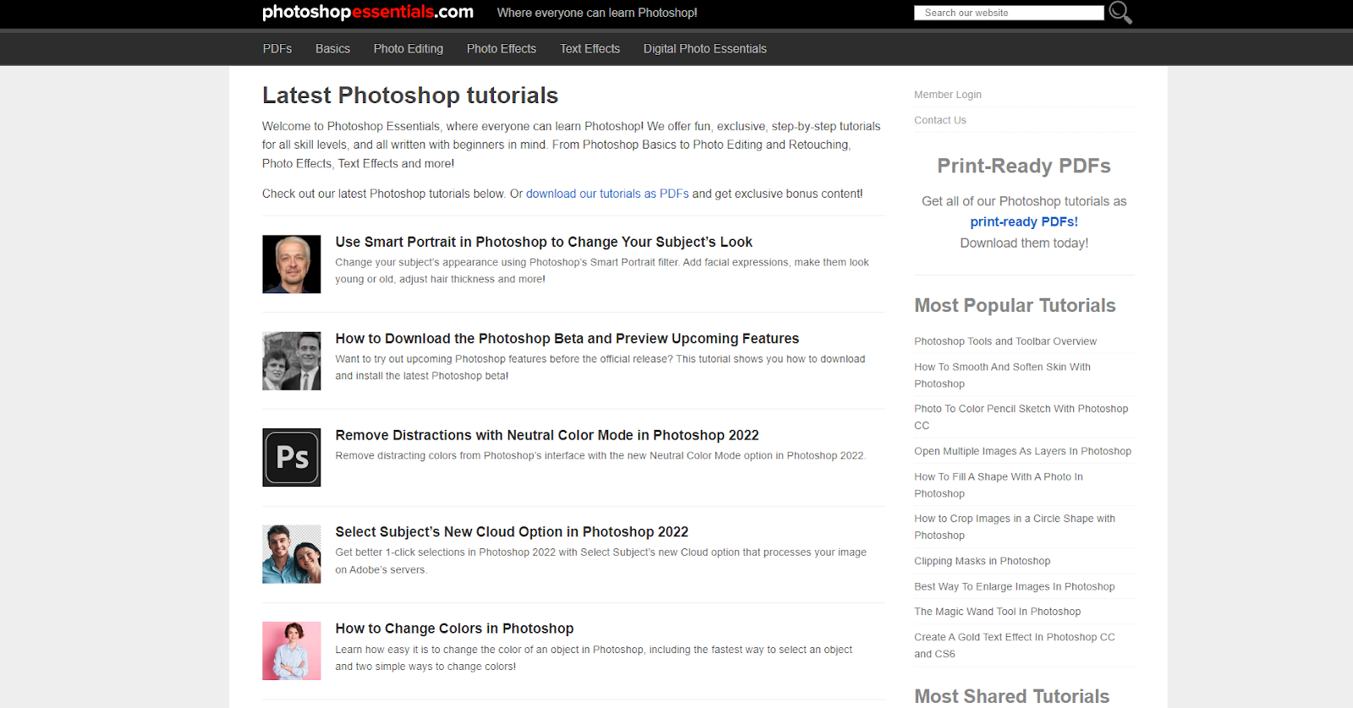This screenshot has width=1353, height=708.
Task: Open Change Colors tutorial thumbnail
Action: click(292, 651)
